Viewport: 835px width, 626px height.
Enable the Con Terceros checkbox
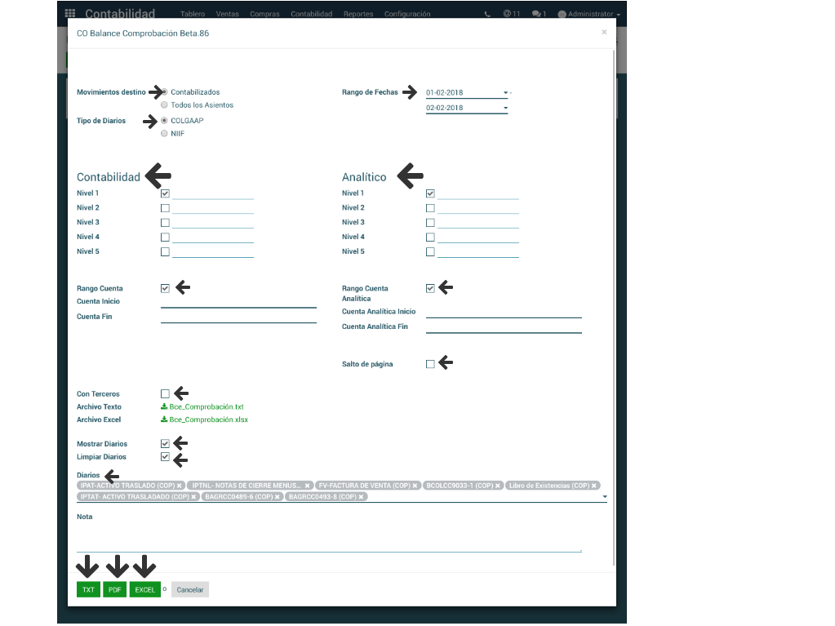point(165,393)
